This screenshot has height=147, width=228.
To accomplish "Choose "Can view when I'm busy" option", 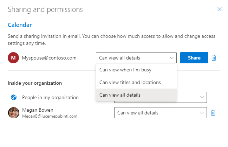I will click(136, 70).
